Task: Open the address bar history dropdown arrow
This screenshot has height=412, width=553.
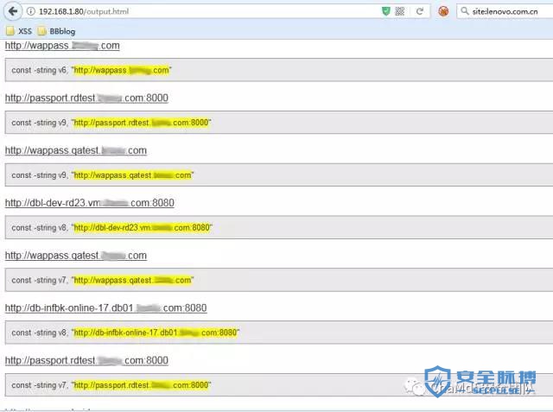Action: pos(410,11)
